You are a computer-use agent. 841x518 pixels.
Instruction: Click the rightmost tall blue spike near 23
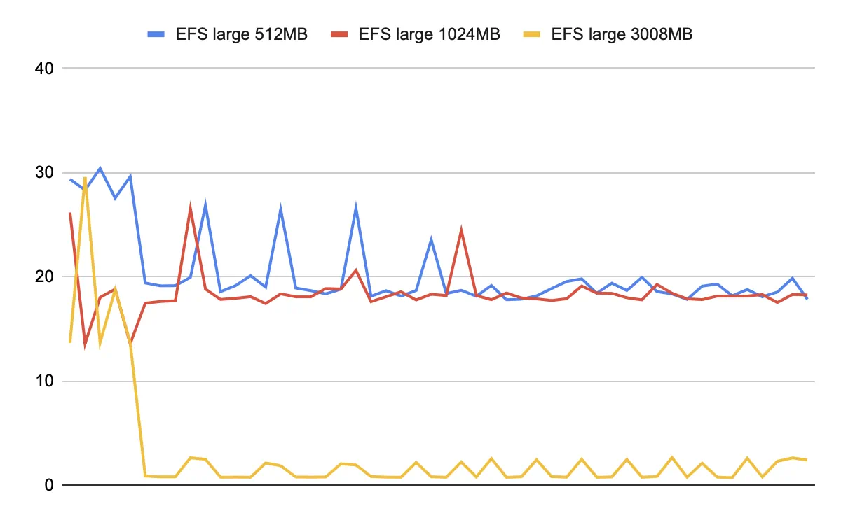431,239
